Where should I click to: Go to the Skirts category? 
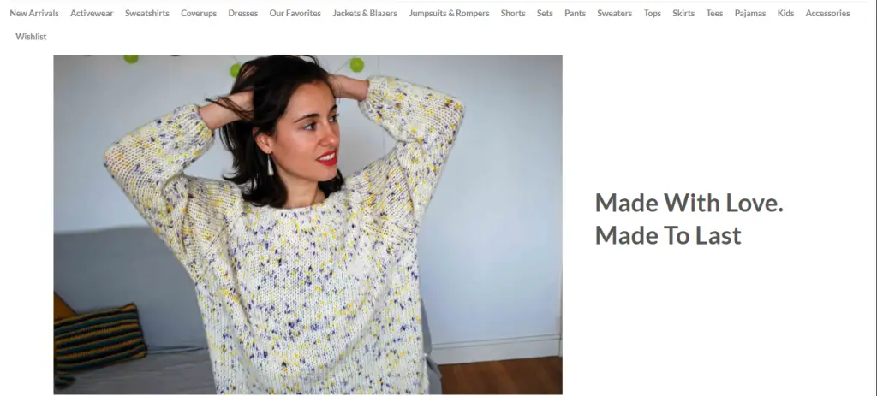683,14
